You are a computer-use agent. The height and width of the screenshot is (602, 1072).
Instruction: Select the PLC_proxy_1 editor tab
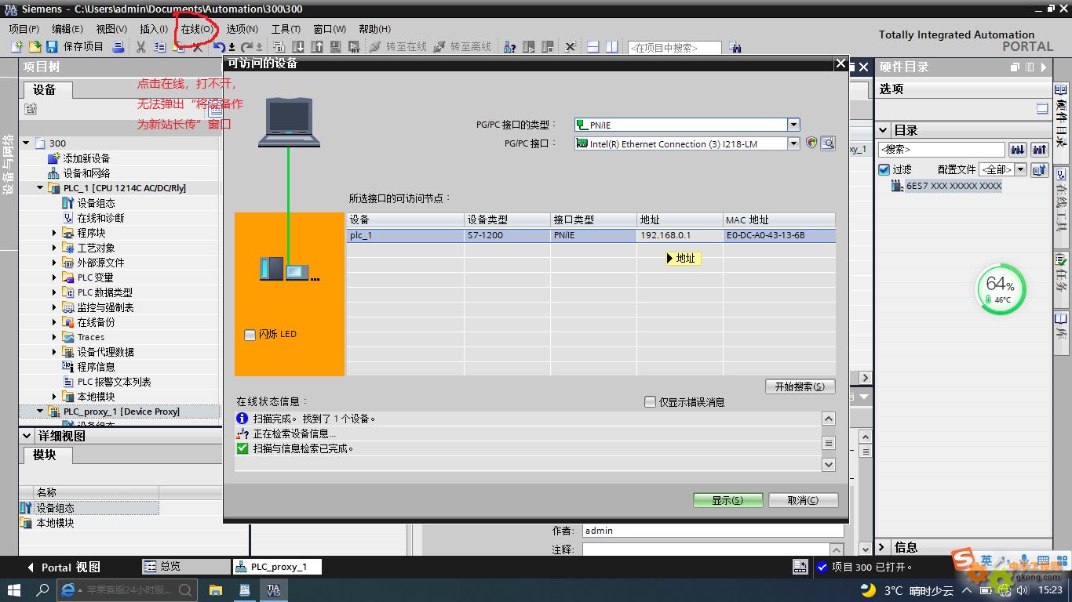click(x=278, y=567)
